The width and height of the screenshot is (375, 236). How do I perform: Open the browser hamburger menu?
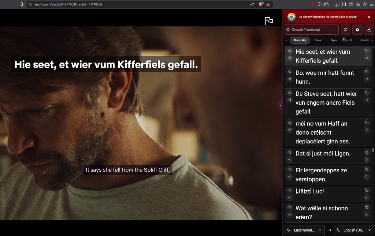pos(371,4)
